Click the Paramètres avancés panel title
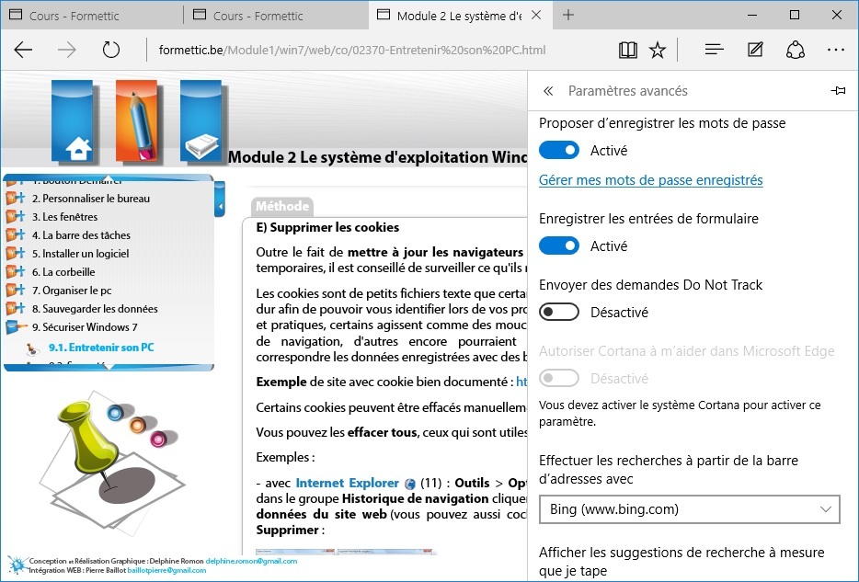The height and width of the screenshot is (582, 859). pos(628,91)
